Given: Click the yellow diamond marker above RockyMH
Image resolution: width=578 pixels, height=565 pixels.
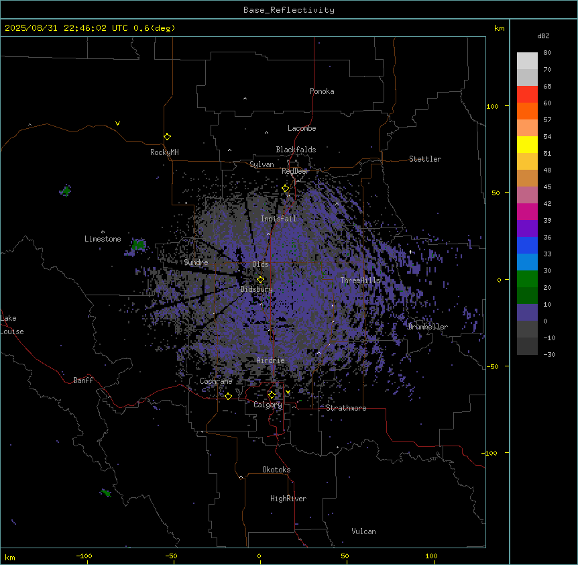Looking at the screenshot, I should [168, 137].
